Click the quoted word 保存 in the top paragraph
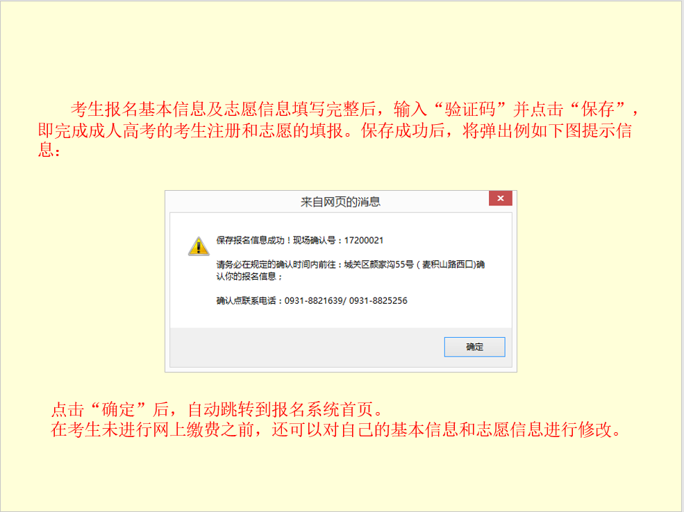Image resolution: width=684 pixels, height=512 pixels. (598, 110)
